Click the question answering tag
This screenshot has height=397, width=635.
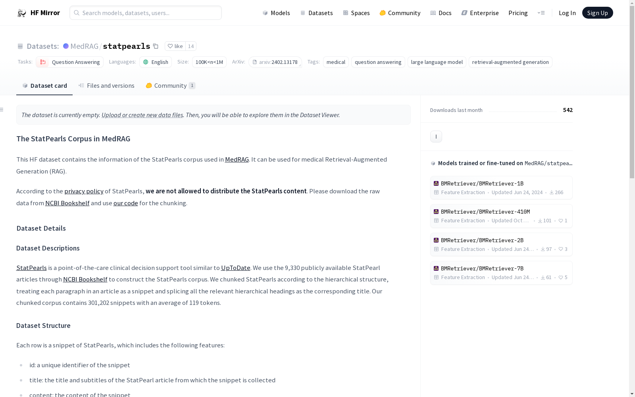(378, 62)
